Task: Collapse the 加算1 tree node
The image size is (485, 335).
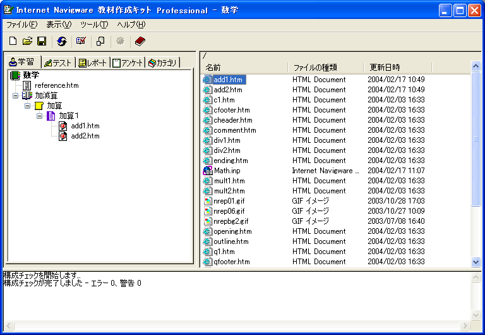Action: pyautogui.click(x=39, y=116)
